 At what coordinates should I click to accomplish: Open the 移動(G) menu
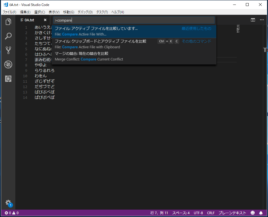coord(68,12)
